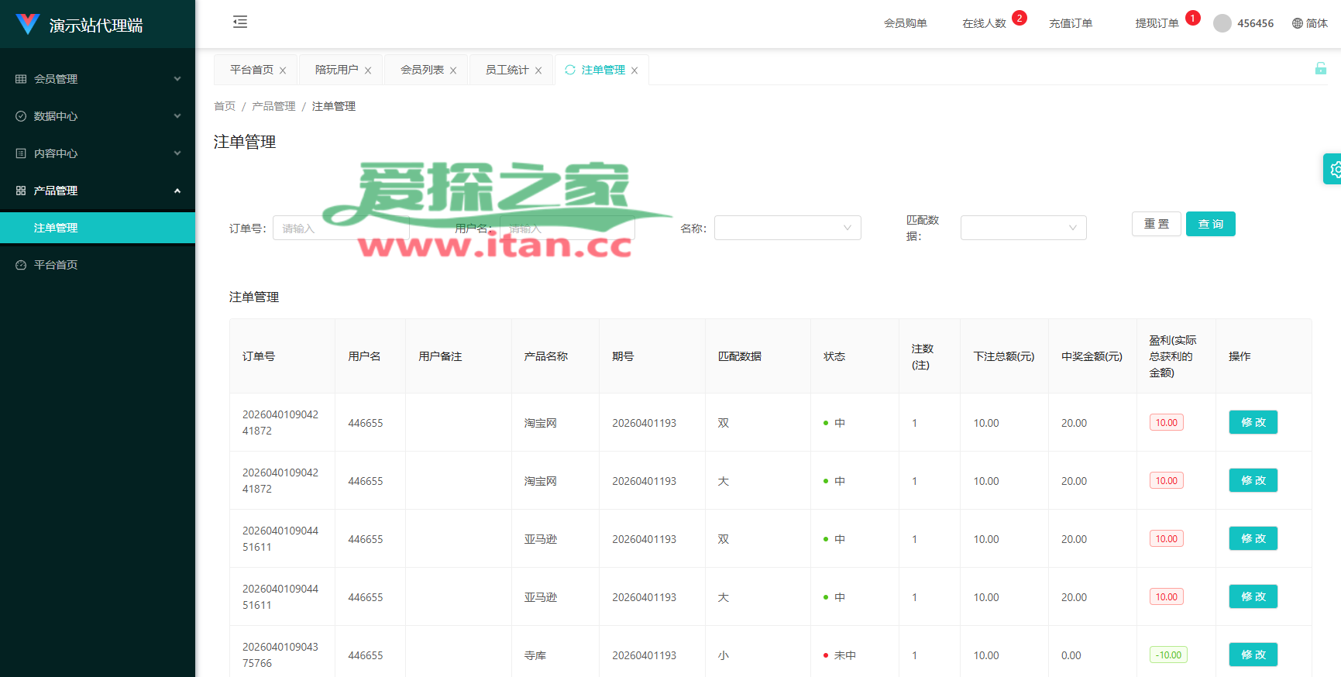The height and width of the screenshot is (677, 1341).
Task: Click 修改 for the 寺库 order row
Action: pos(1253,655)
